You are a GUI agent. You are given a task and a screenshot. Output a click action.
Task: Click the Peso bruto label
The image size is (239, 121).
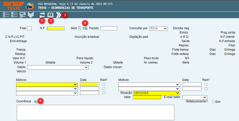pos(151,58)
